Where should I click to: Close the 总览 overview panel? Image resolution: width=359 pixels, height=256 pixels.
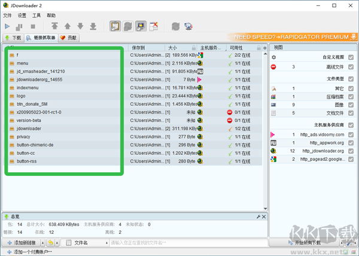click(x=264, y=217)
